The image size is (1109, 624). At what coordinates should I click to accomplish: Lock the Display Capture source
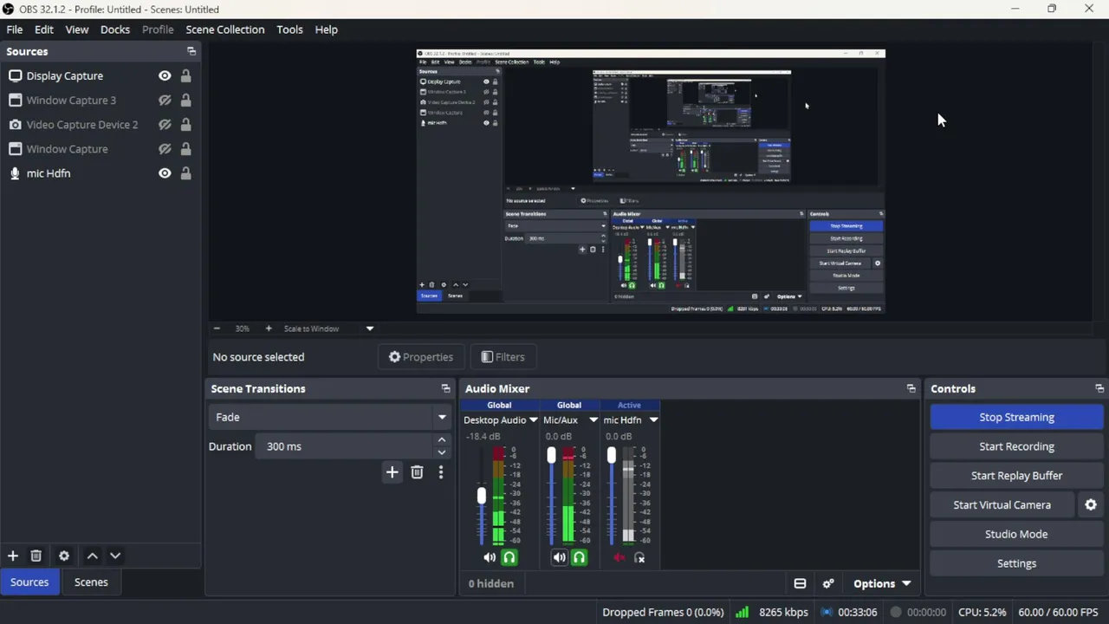click(185, 75)
